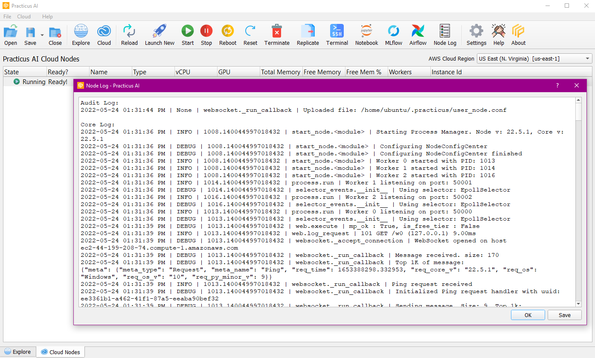Click the Practicus AI Cloud Nodes heading
595x358 pixels.
(x=41, y=59)
